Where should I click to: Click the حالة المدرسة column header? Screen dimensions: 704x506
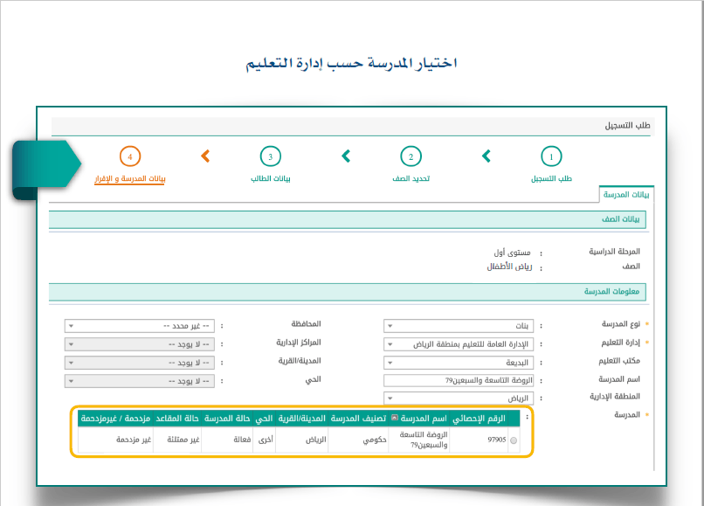coord(227,419)
